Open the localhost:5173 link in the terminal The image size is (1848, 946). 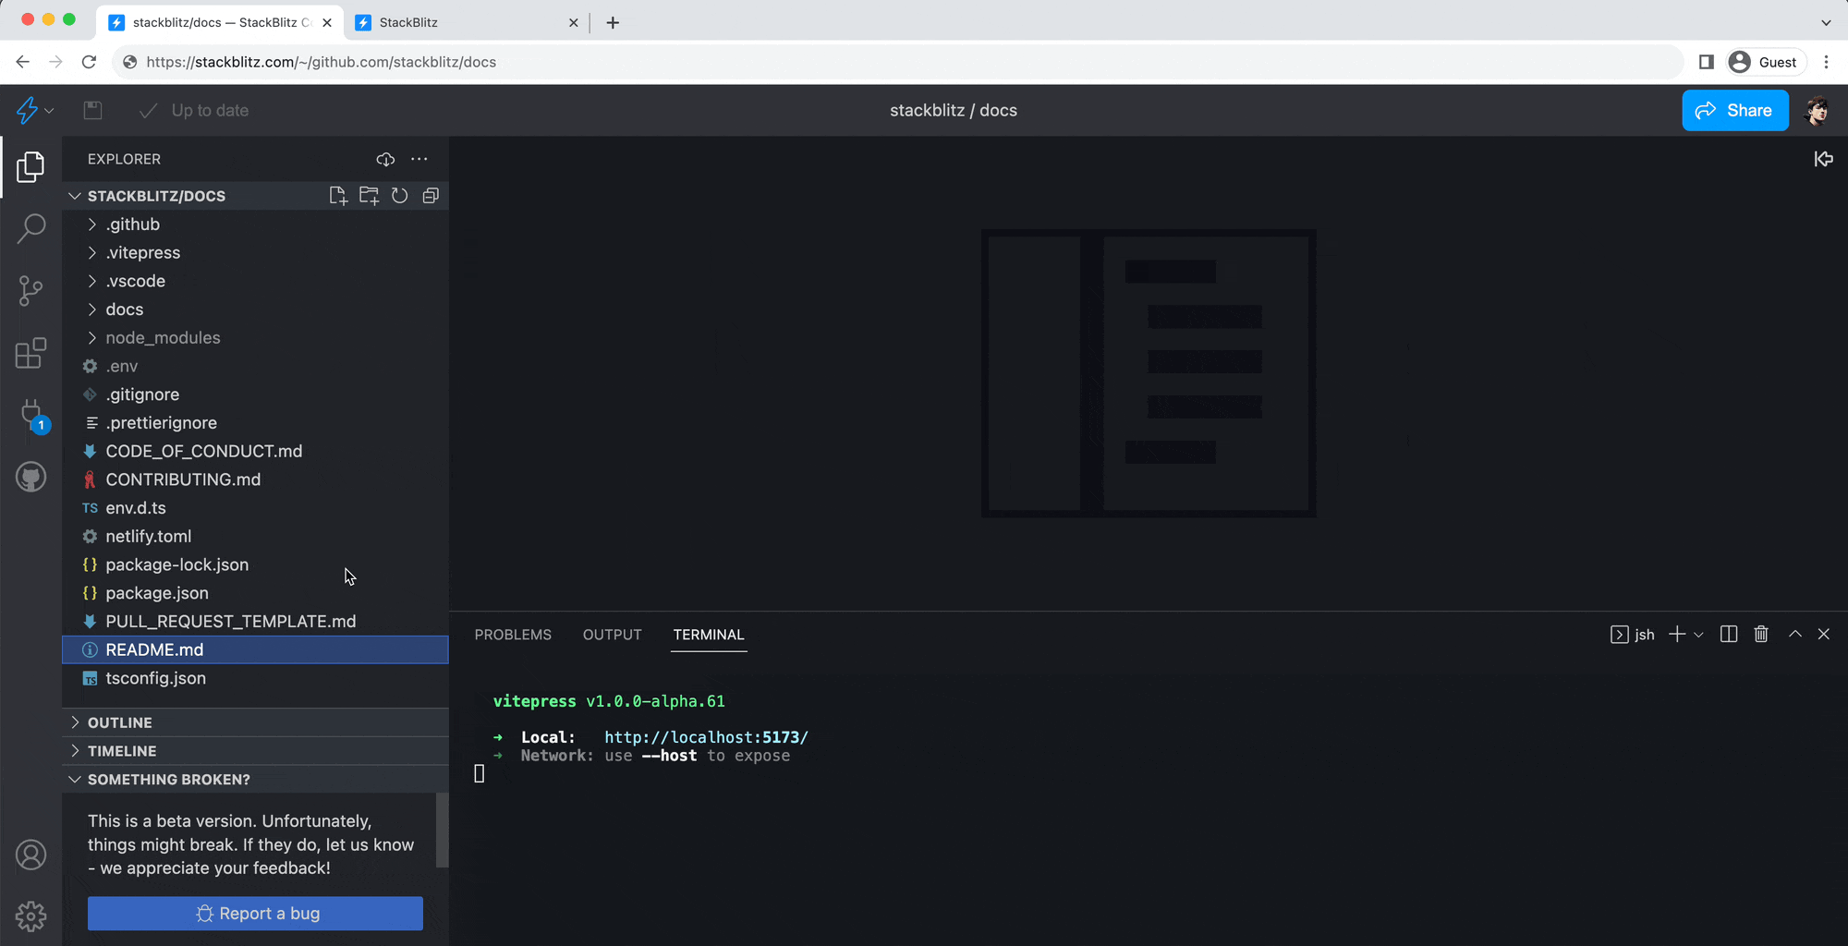coord(706,736)
